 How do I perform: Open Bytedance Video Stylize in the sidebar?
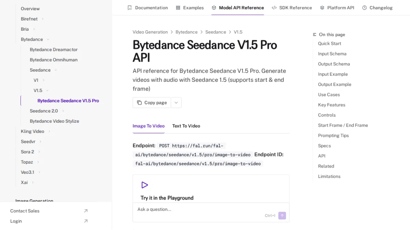click(x=54, y=121)
